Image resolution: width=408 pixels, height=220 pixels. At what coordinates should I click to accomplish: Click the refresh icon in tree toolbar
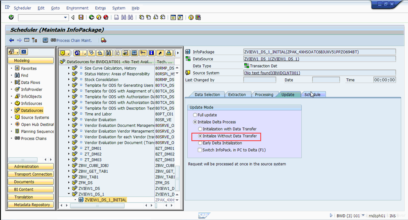click(77, 53)
